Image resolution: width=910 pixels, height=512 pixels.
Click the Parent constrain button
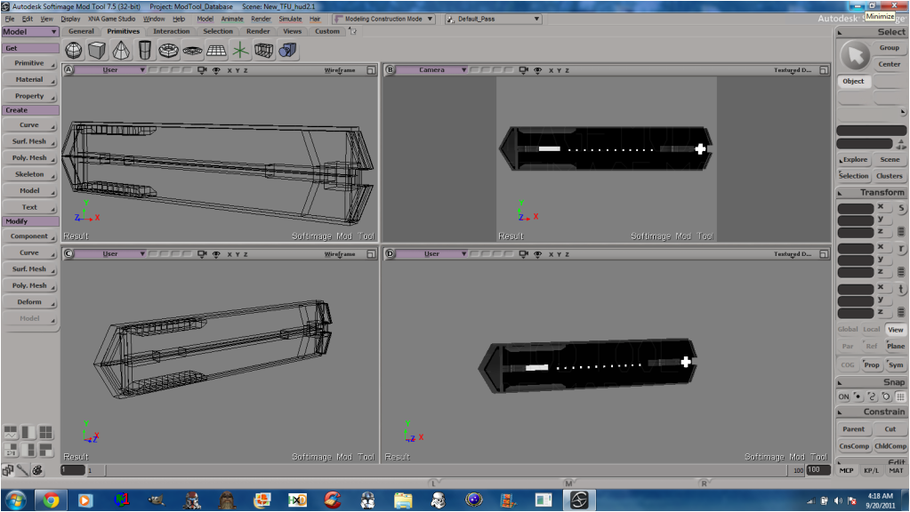point(853,429)
